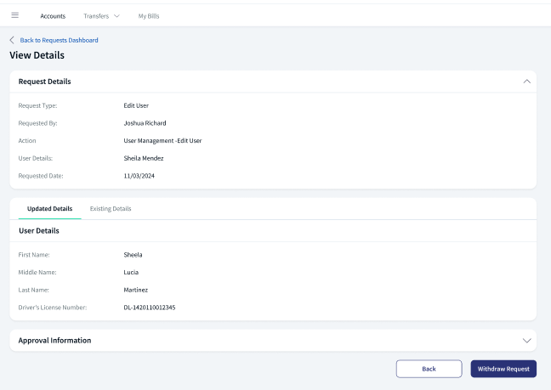Click the Back button
The height and width of the screenshot is (390, 551).
(429, 369)
